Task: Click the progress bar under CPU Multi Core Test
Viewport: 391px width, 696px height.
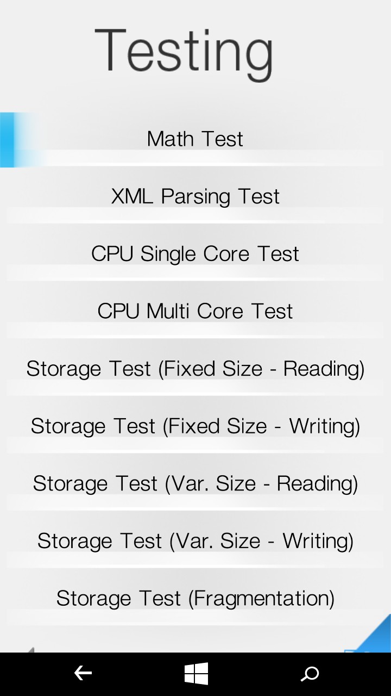Action: (195, 330)
